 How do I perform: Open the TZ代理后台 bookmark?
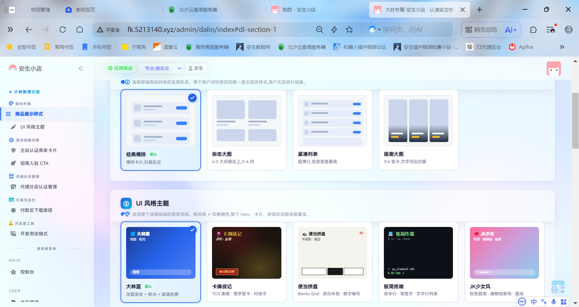(483, 47)
